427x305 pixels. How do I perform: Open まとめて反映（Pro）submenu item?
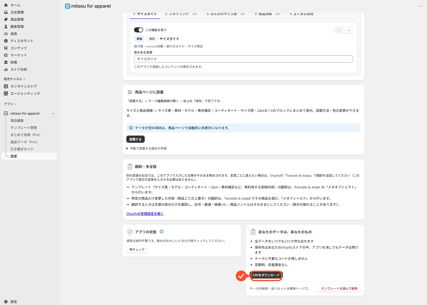(26, 135)
